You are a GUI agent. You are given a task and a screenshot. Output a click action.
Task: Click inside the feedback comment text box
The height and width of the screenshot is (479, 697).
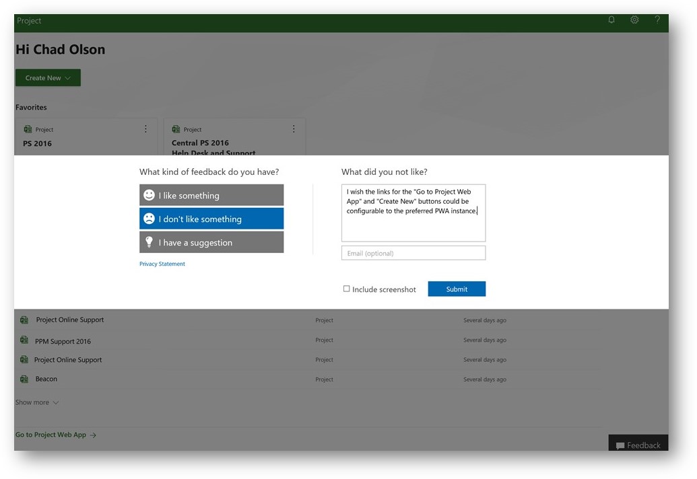[x=413, y=213]
